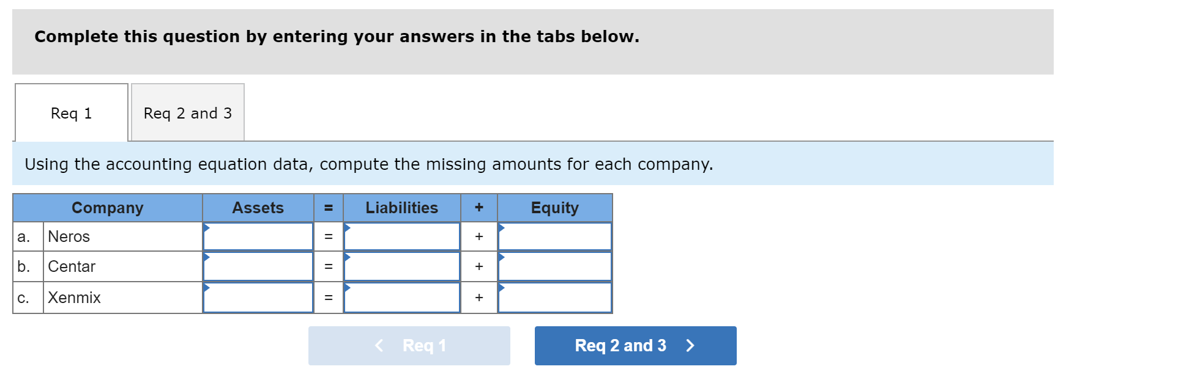The width and height of the screenshot is (1181, 380).
Task: Enter the Liabilities field for Xenmix
Action: pos(401,298)
